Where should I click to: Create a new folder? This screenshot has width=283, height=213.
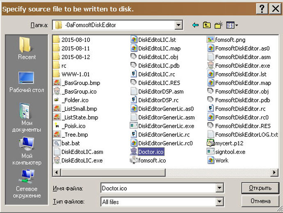218,25
